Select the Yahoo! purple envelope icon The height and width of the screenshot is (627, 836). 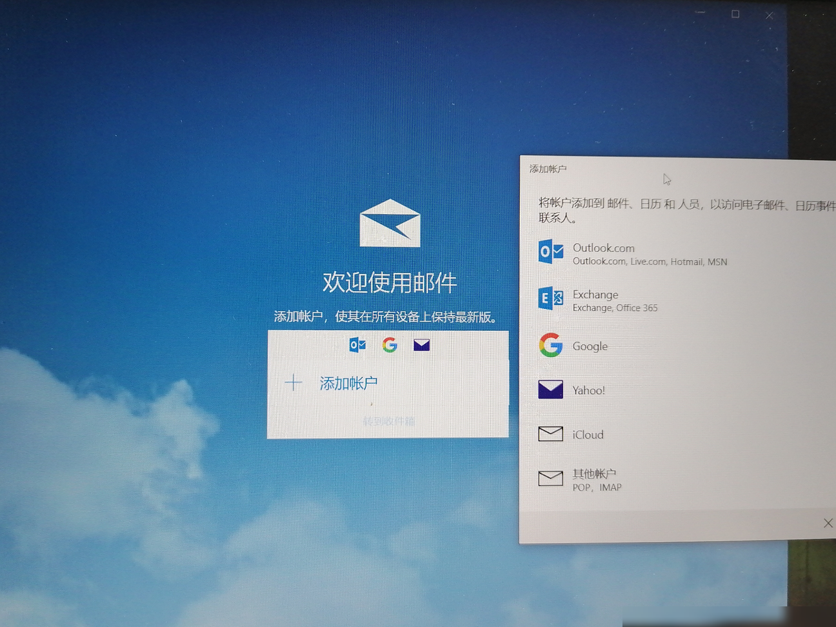[x=551, y=390]
